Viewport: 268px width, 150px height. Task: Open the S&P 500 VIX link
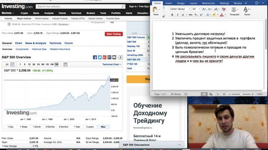pos(134,60)
